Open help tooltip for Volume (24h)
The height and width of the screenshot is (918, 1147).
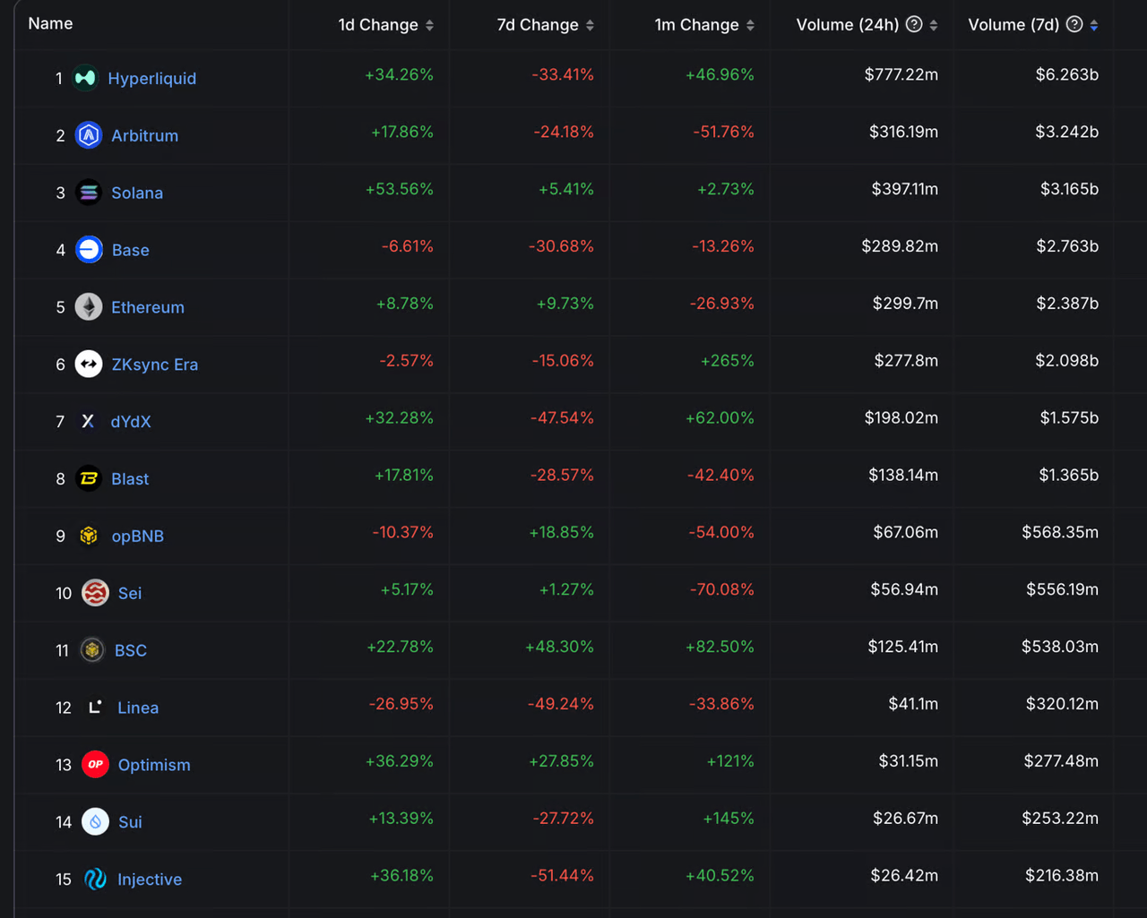click(914, 24)
